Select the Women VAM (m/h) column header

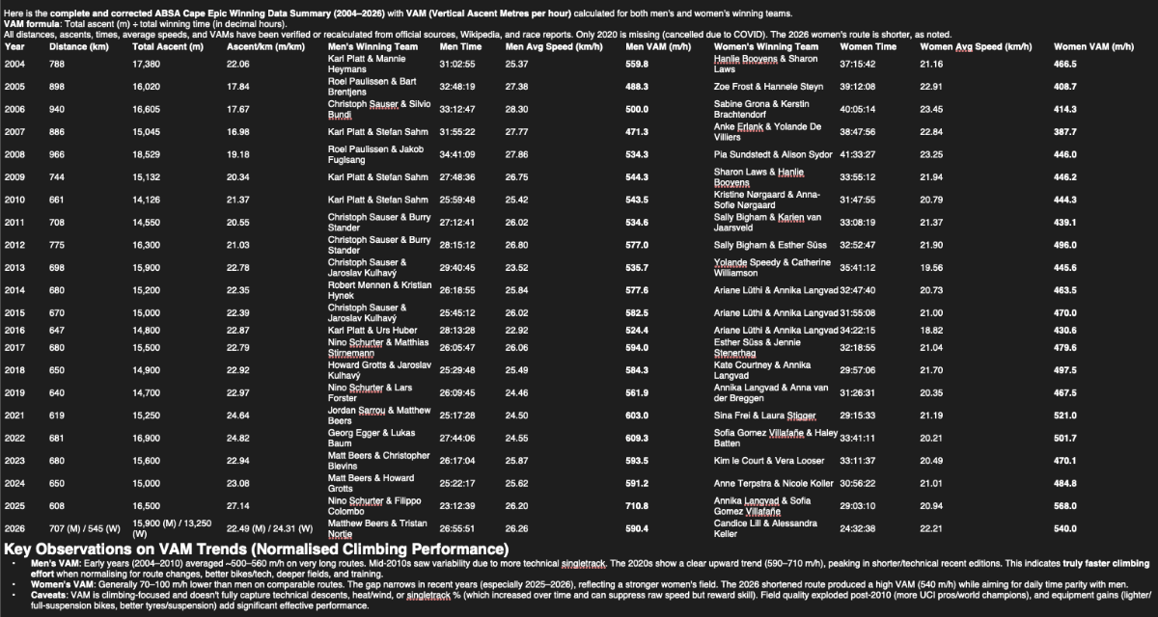point(1092,46)
